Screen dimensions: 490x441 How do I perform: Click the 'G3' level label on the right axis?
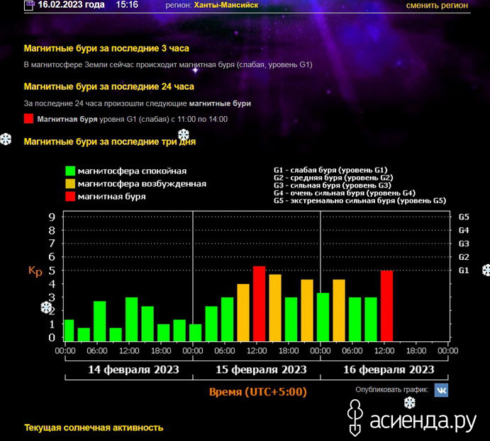click(x=464, y=244)
